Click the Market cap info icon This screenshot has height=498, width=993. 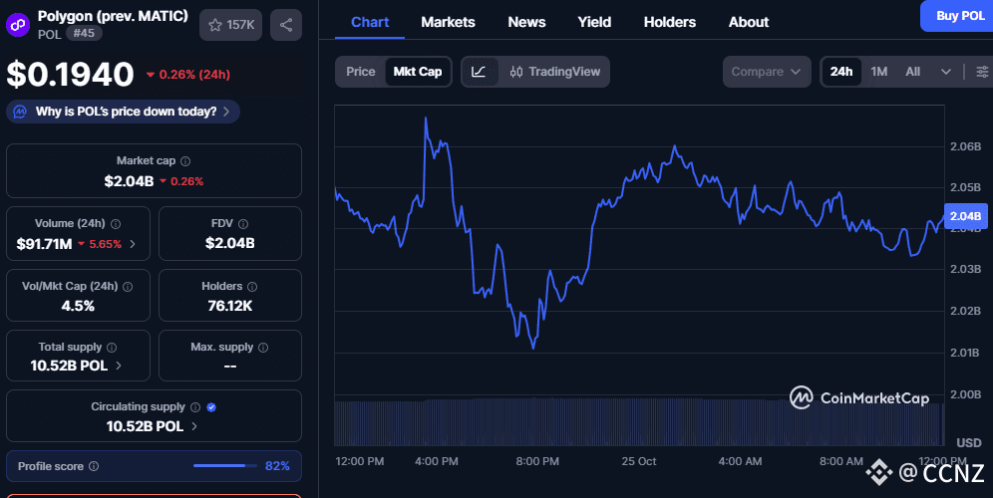pos(185,160)
